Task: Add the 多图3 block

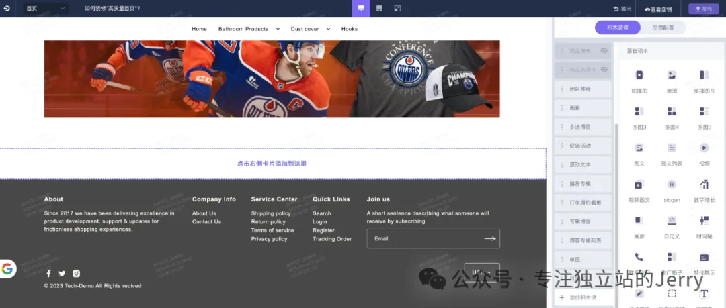Action: pos(639,117)
